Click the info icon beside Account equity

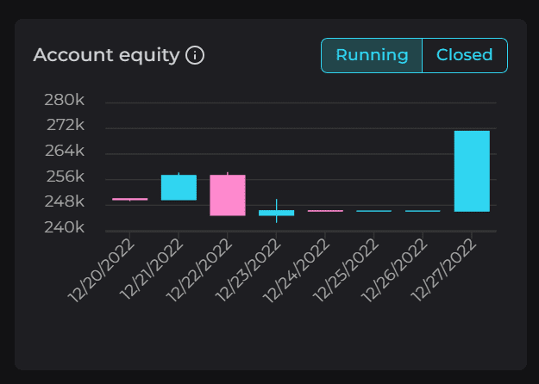pyautogui.click(x=195, y=55)
